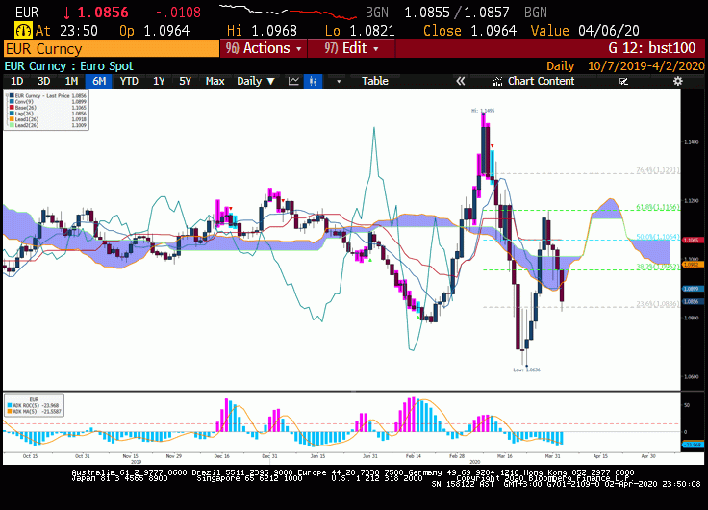The height and width of the screenshot is (510, 708).
Task: Click the blue 1.0899 axis price tag
Action: [693, 289]
